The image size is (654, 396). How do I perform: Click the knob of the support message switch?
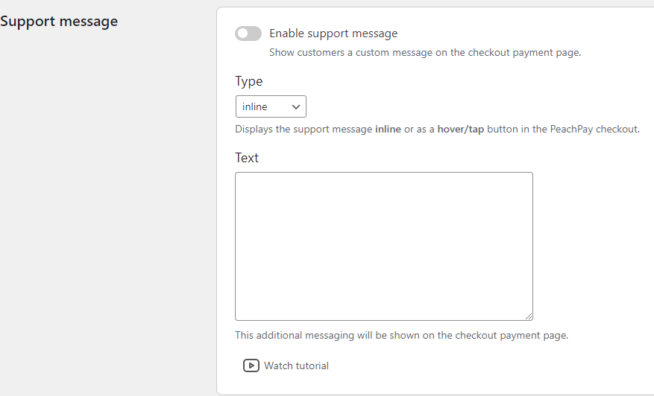click(243, 33)
